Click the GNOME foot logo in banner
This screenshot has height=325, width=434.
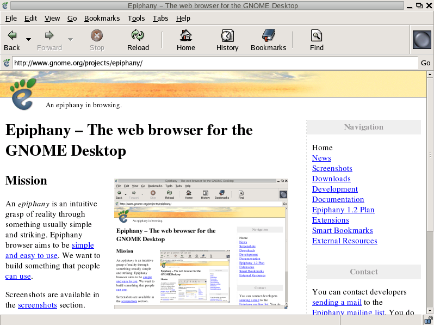coord(23,93)
